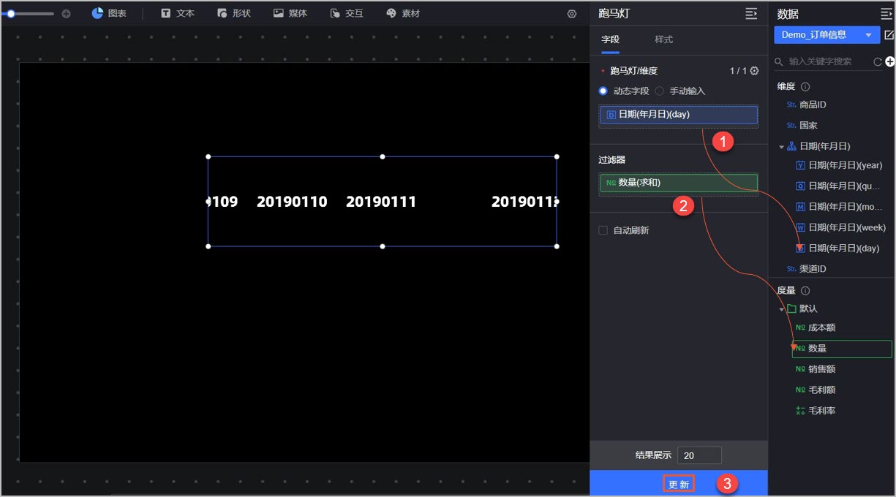Refresh the dataset field list
The height and width of the screenshot is (497, 896).
tap(878, 62)
